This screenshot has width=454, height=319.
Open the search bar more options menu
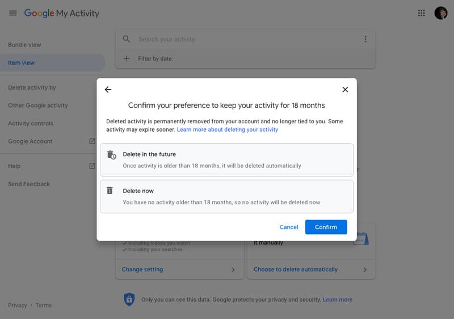pos(365,39)
